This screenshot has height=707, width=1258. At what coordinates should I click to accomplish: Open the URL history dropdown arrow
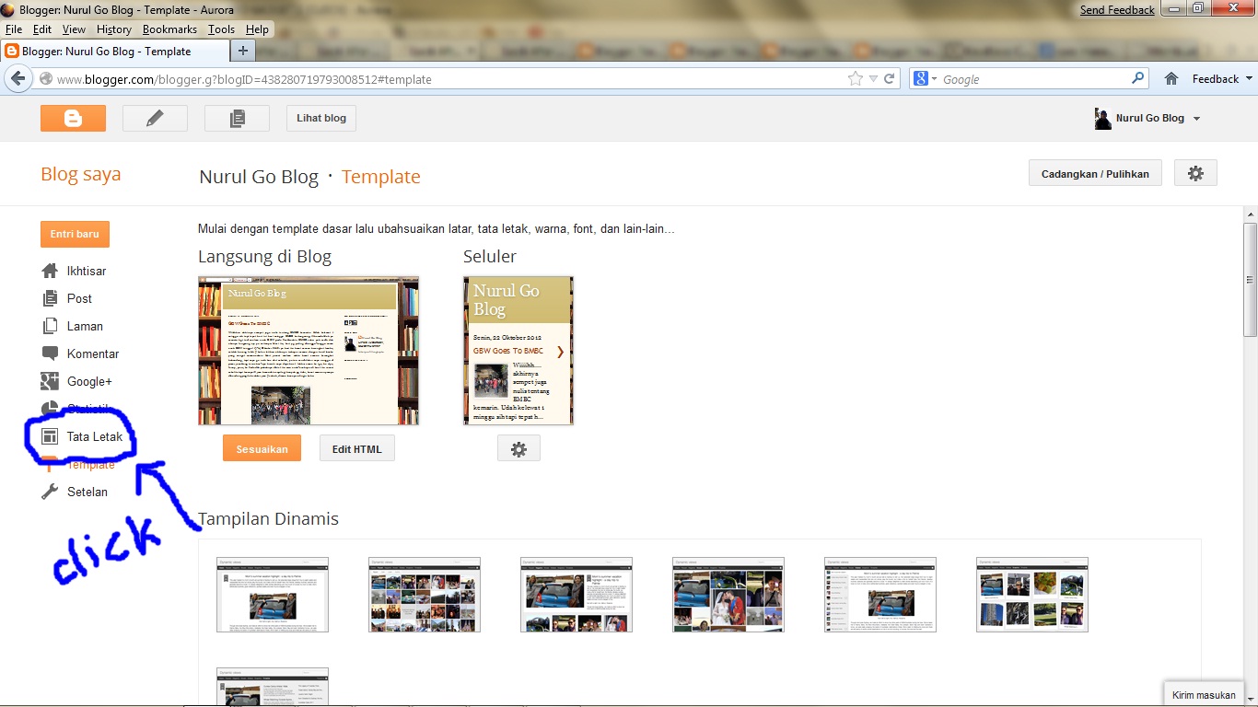[874, 79]
